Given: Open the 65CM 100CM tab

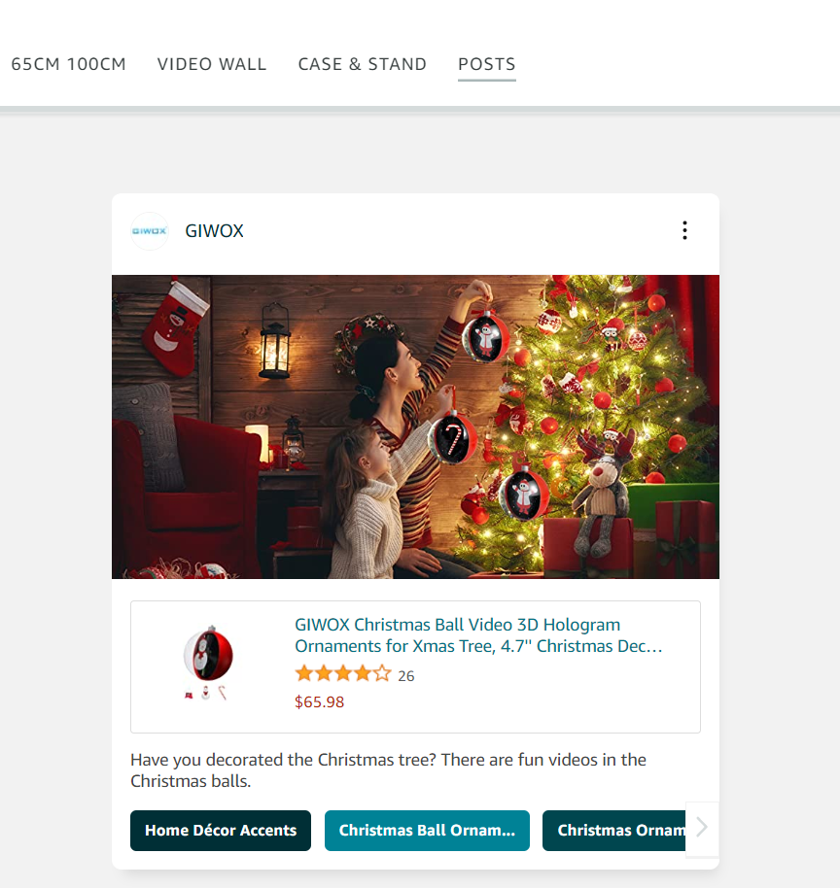Looking at the screenshot, I should tap(69, 64).
